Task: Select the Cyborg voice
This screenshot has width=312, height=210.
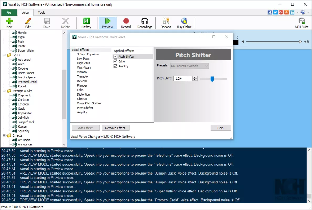Action: click(x=23, y=69)
